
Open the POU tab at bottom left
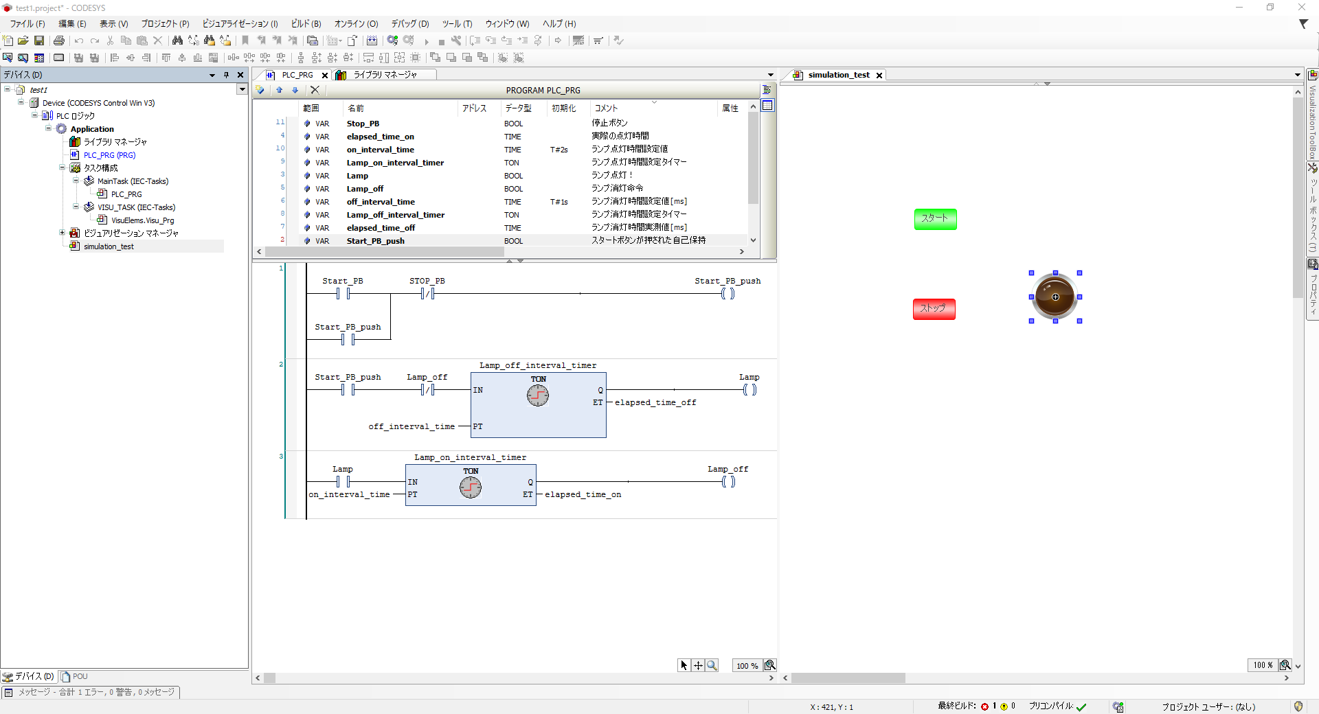(x=75, y=676)
